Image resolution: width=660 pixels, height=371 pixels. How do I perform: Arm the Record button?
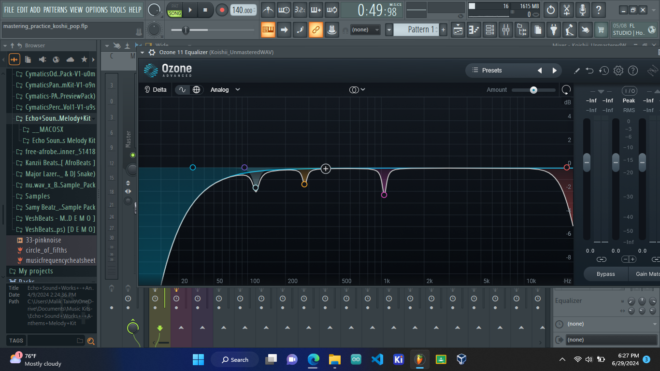click(x=222, y=10)
